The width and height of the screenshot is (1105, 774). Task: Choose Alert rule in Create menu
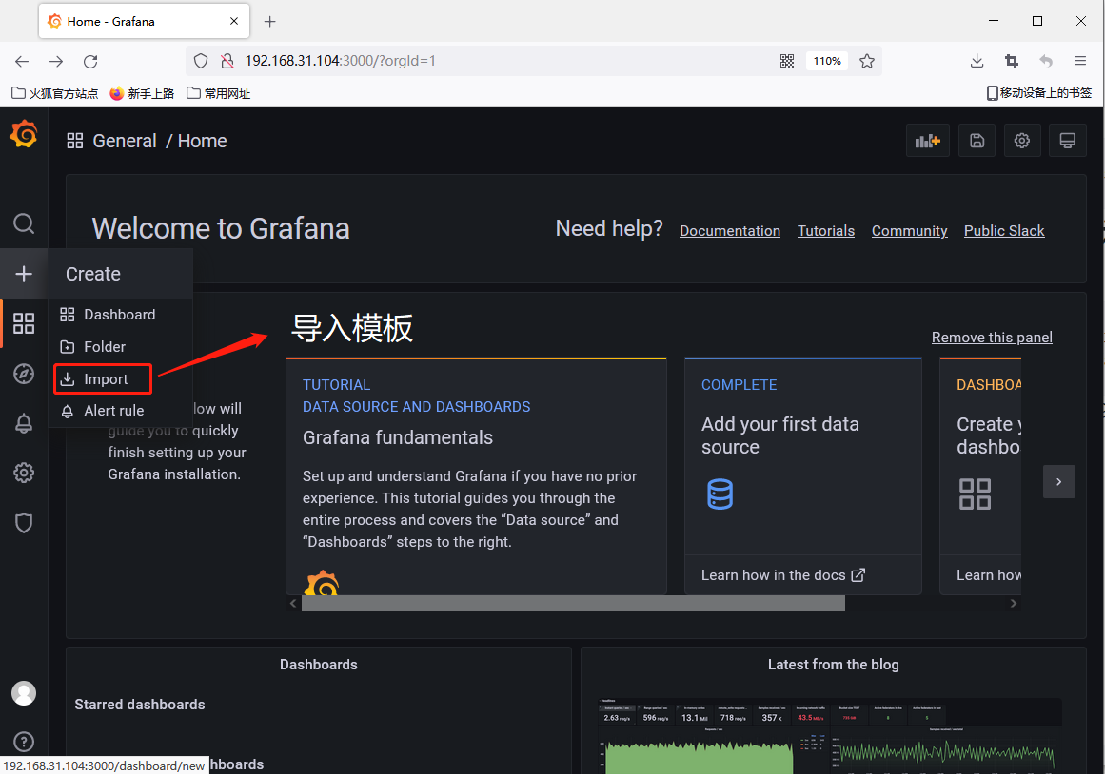tap(113, 411)
